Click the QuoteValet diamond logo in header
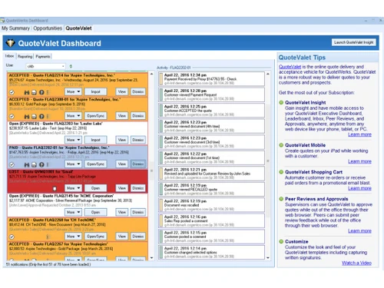 pos(10,43)
